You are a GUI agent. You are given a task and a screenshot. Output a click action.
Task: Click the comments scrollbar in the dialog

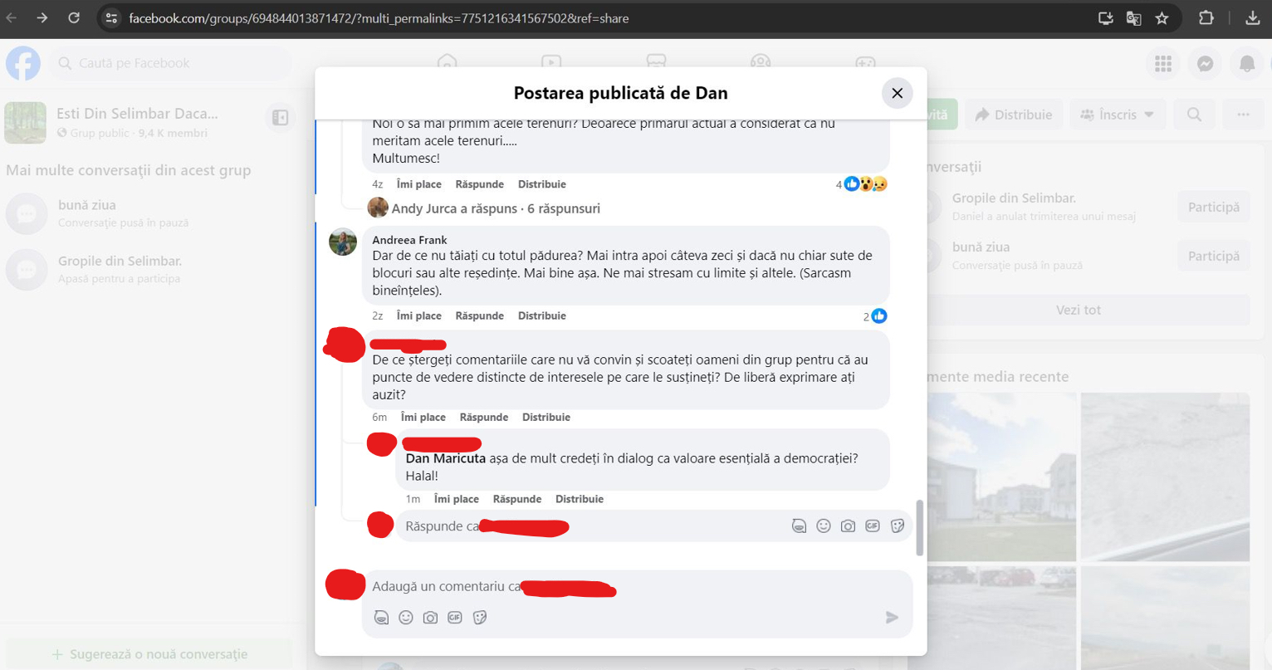coord(919,528)
